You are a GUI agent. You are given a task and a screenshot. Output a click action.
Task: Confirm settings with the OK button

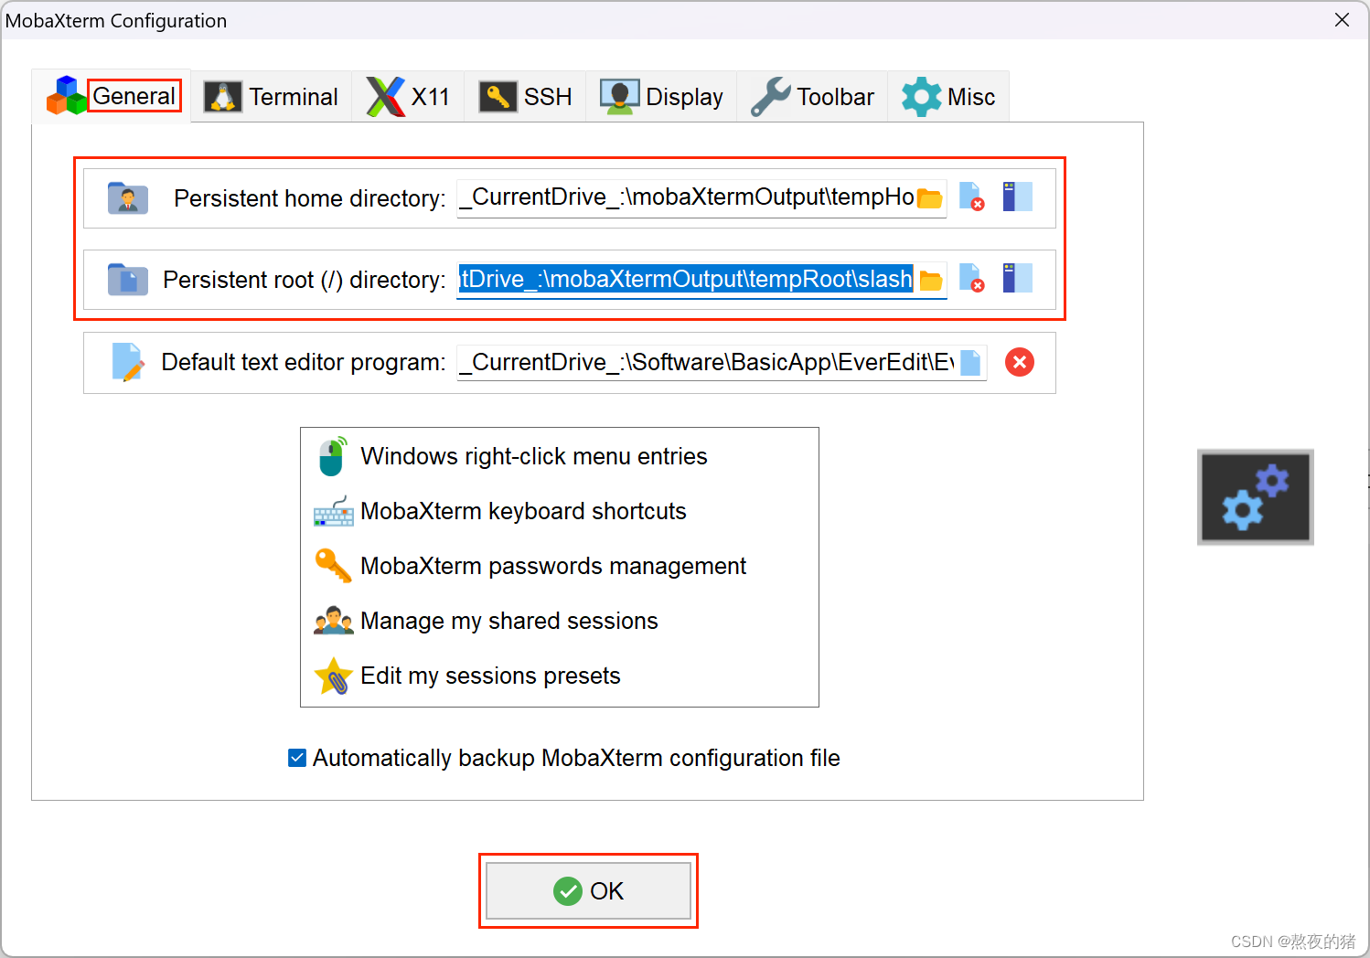[588, 890]
